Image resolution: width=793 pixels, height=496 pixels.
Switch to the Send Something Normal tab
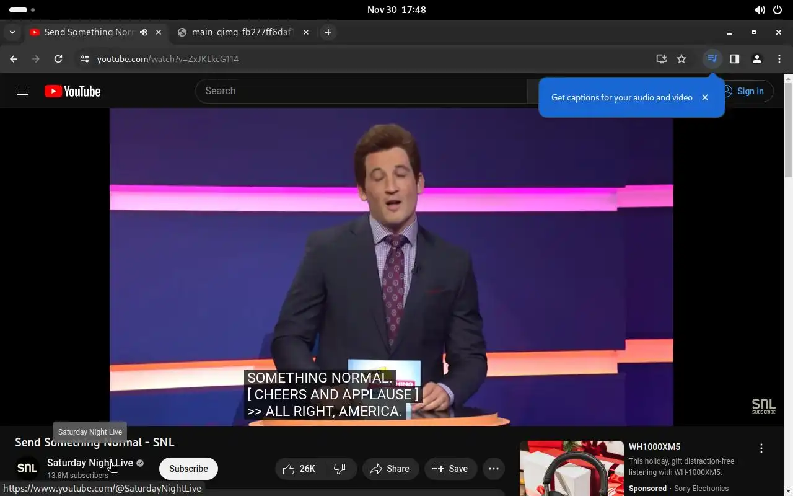coord(89,32)
